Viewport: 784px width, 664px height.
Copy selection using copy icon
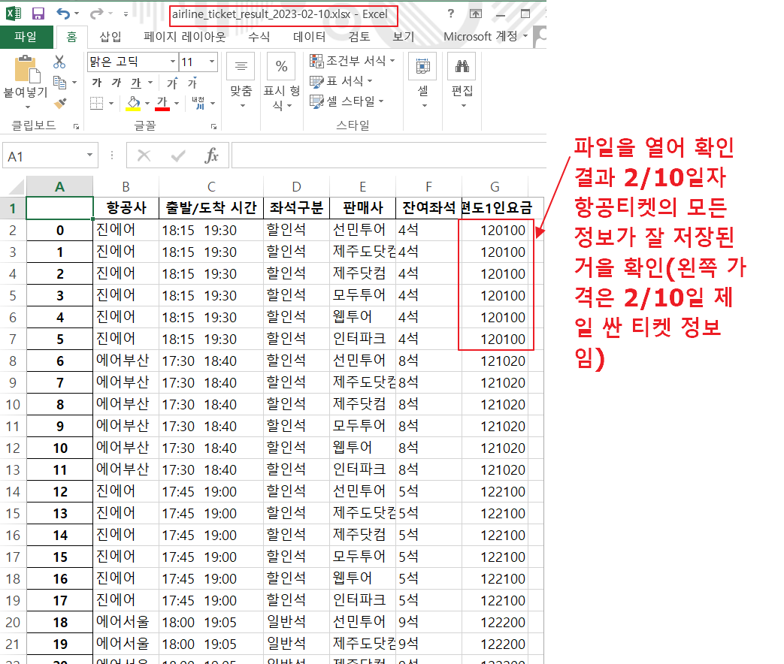click(59, 82)
